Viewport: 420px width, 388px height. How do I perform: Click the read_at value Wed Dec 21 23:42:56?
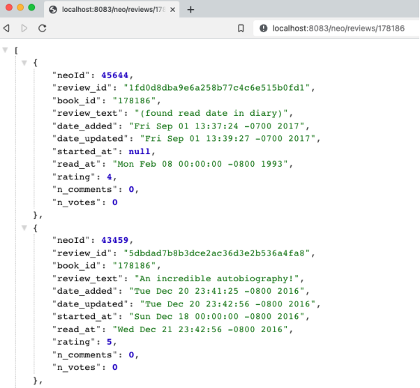pyautogui.click(x=200, y=329)
